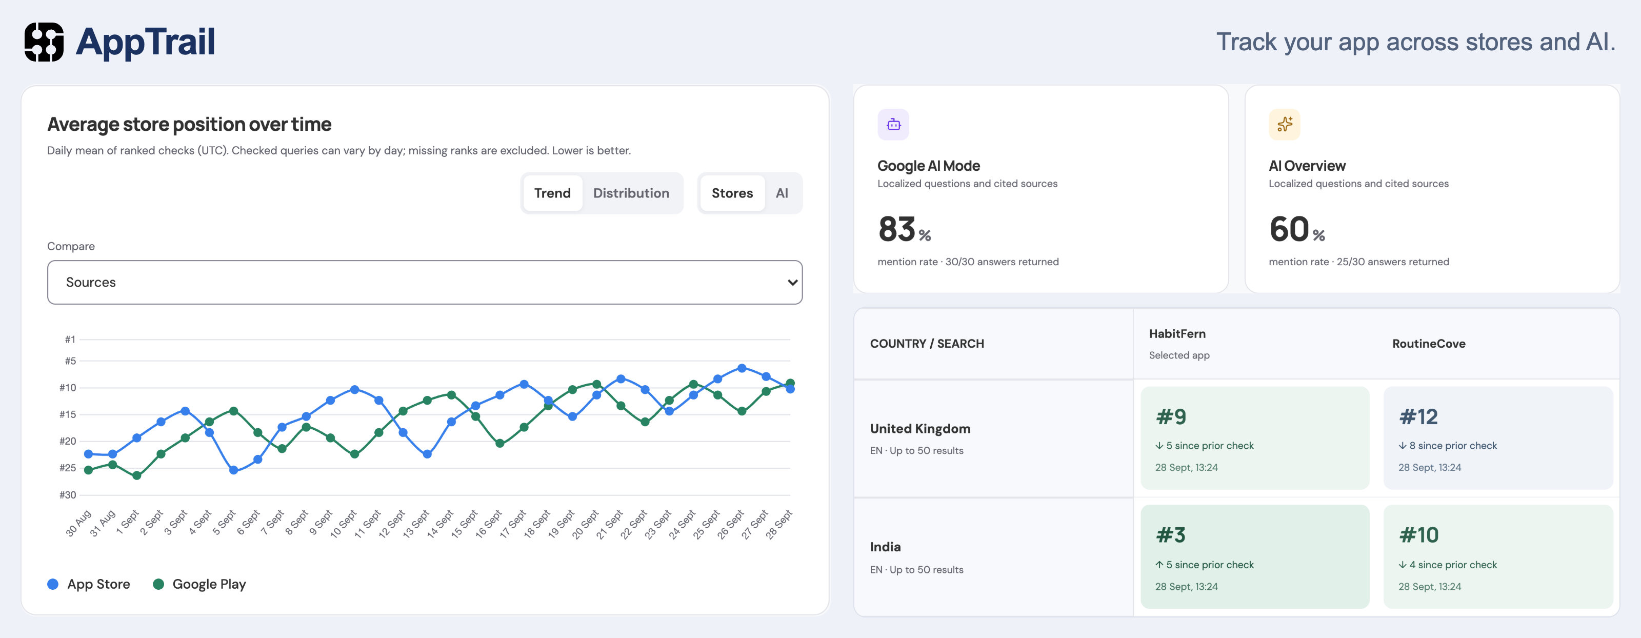Image resolution: width=1641 pixels, height=638 pixels.
Task: Click the COUNTRY / SEARCH header
Action: coord(927,344)
